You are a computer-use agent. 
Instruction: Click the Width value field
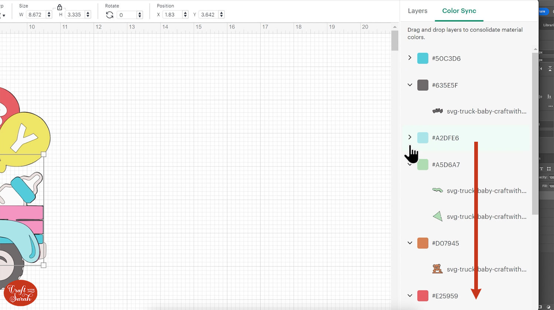[x=35, y=15]
